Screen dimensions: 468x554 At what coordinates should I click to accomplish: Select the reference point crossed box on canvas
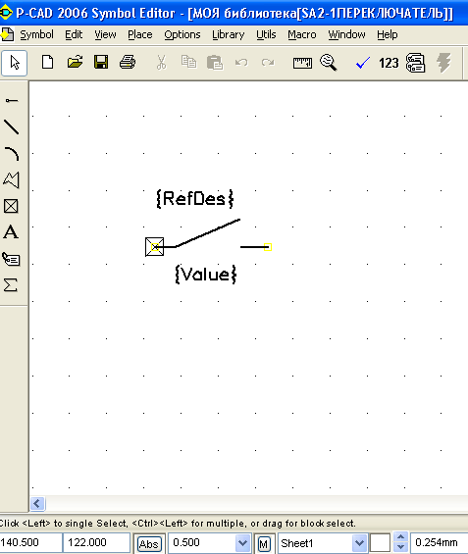tap(154, 247)
